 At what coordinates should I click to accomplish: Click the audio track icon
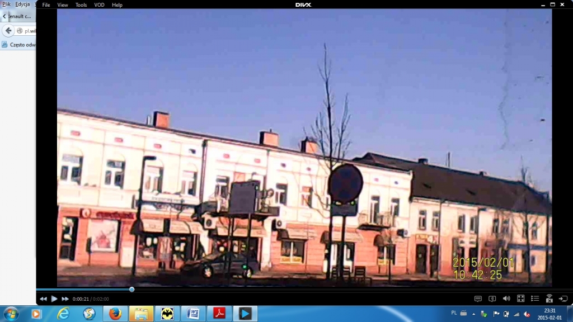492,299
